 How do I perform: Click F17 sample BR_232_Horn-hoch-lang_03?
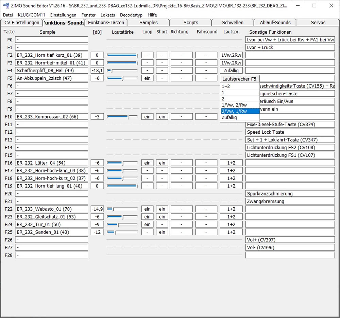point(52,170)
